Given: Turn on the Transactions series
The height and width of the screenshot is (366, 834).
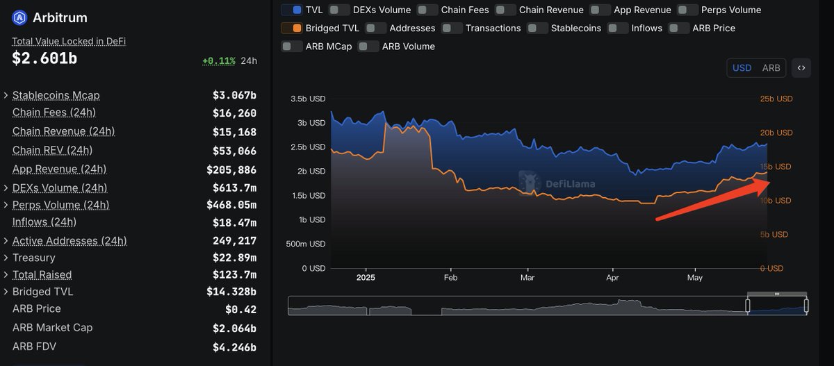Looking at the screenshot, I should (452, 28).
